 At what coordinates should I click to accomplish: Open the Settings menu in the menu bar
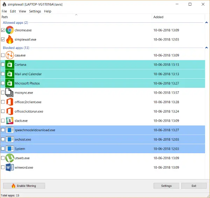(x=35, y=11)
